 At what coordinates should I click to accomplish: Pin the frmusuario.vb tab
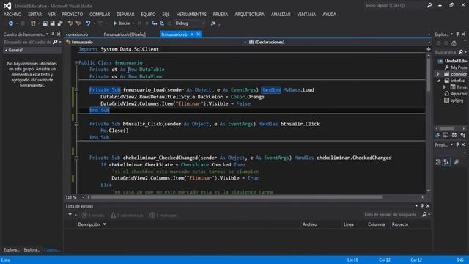192,34
